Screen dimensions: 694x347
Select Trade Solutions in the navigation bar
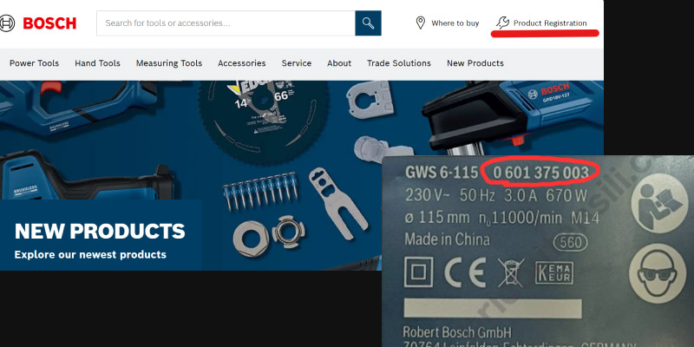click(399, 63)
